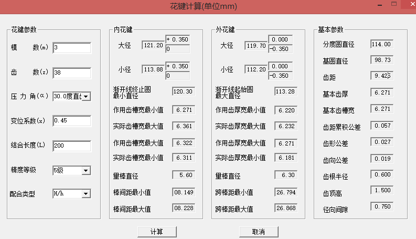
Task: Select 棒间距最小值 value 08.149
Action: (184, 192)
